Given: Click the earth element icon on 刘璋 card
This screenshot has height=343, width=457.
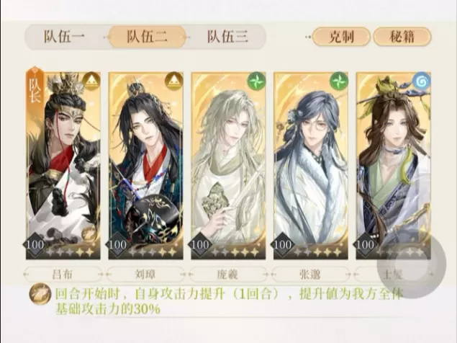Looking at the screenshot, I should (174, 81).
